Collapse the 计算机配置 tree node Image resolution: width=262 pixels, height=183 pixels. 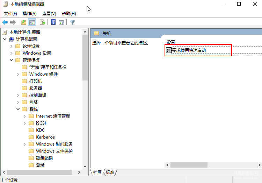(5, 39)
